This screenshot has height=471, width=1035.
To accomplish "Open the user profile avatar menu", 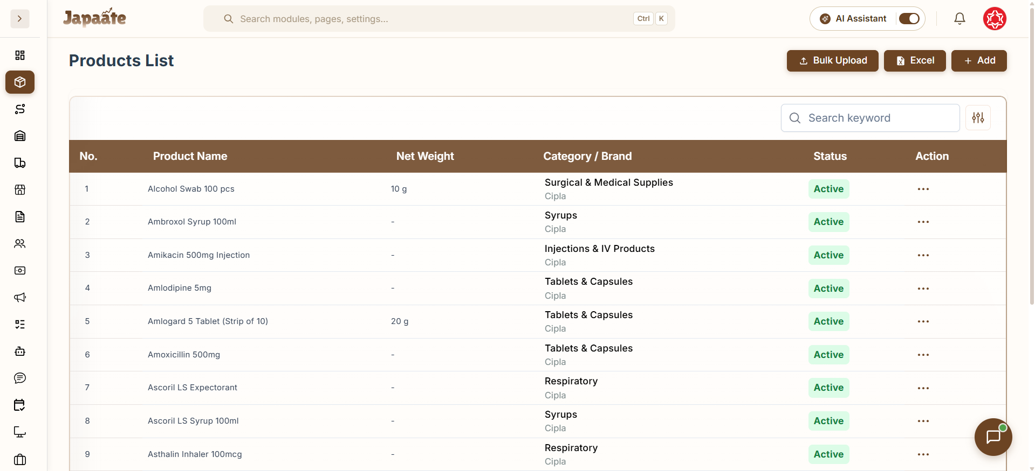I will [x=995, y=19].
